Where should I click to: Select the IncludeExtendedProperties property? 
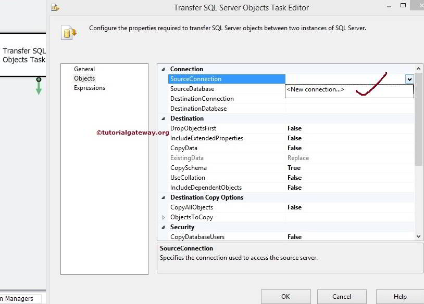pos(207,138)
